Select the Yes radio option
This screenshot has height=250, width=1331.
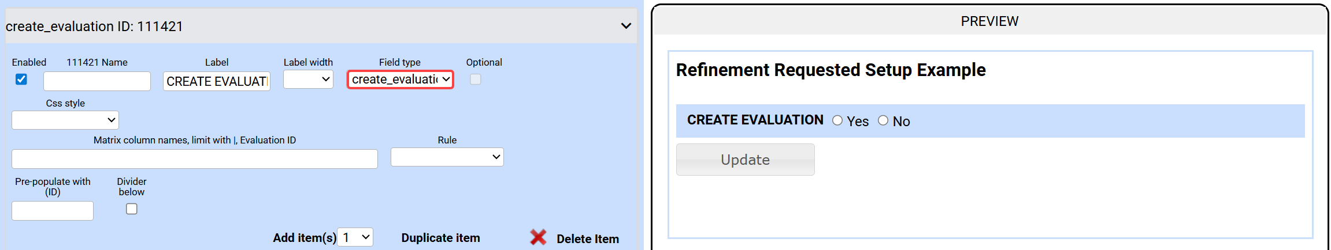tap(837, 120)
